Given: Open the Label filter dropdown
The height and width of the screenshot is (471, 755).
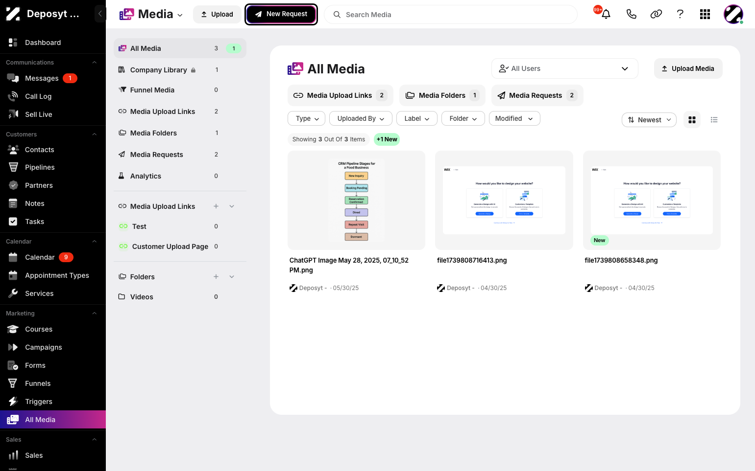Looking at the screenshot, I should 417,119.
